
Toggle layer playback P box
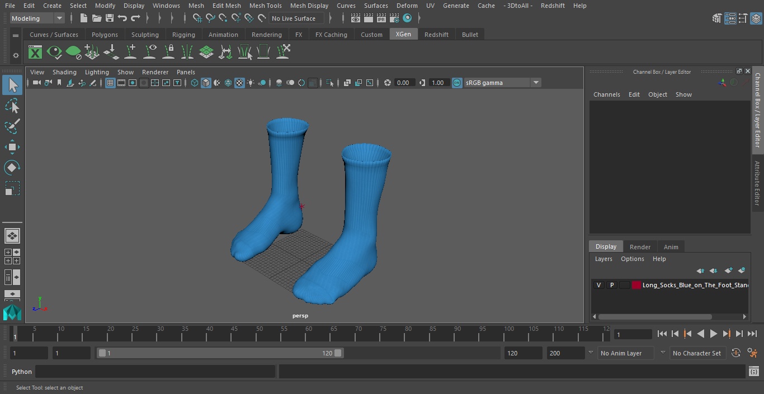611,285
